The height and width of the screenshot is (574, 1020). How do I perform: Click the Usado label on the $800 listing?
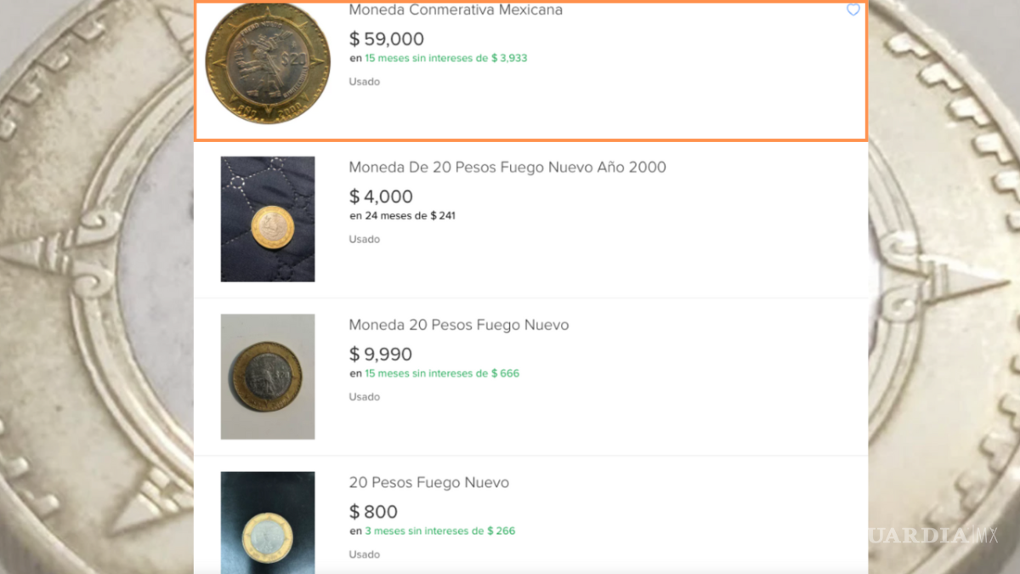[364, 554]
